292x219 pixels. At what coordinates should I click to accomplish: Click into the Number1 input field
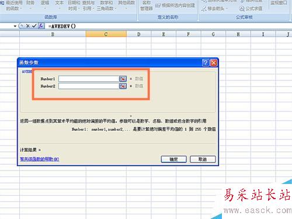point(89,79)
